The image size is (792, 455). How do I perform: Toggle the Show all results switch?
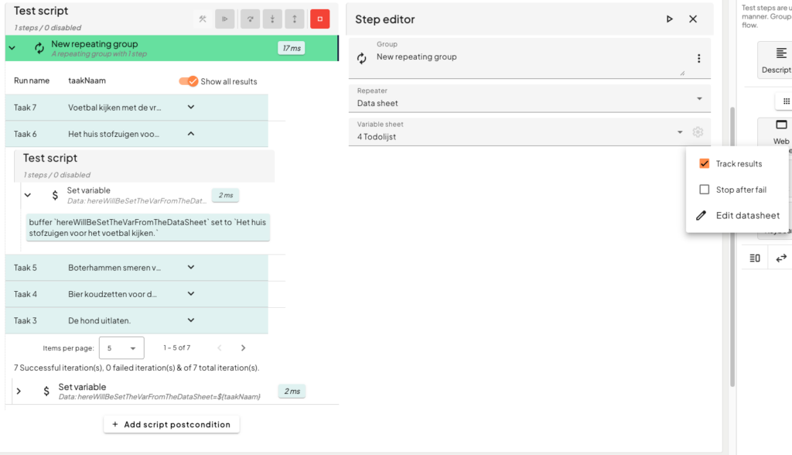pyautogui.click(x=189, y=81)
